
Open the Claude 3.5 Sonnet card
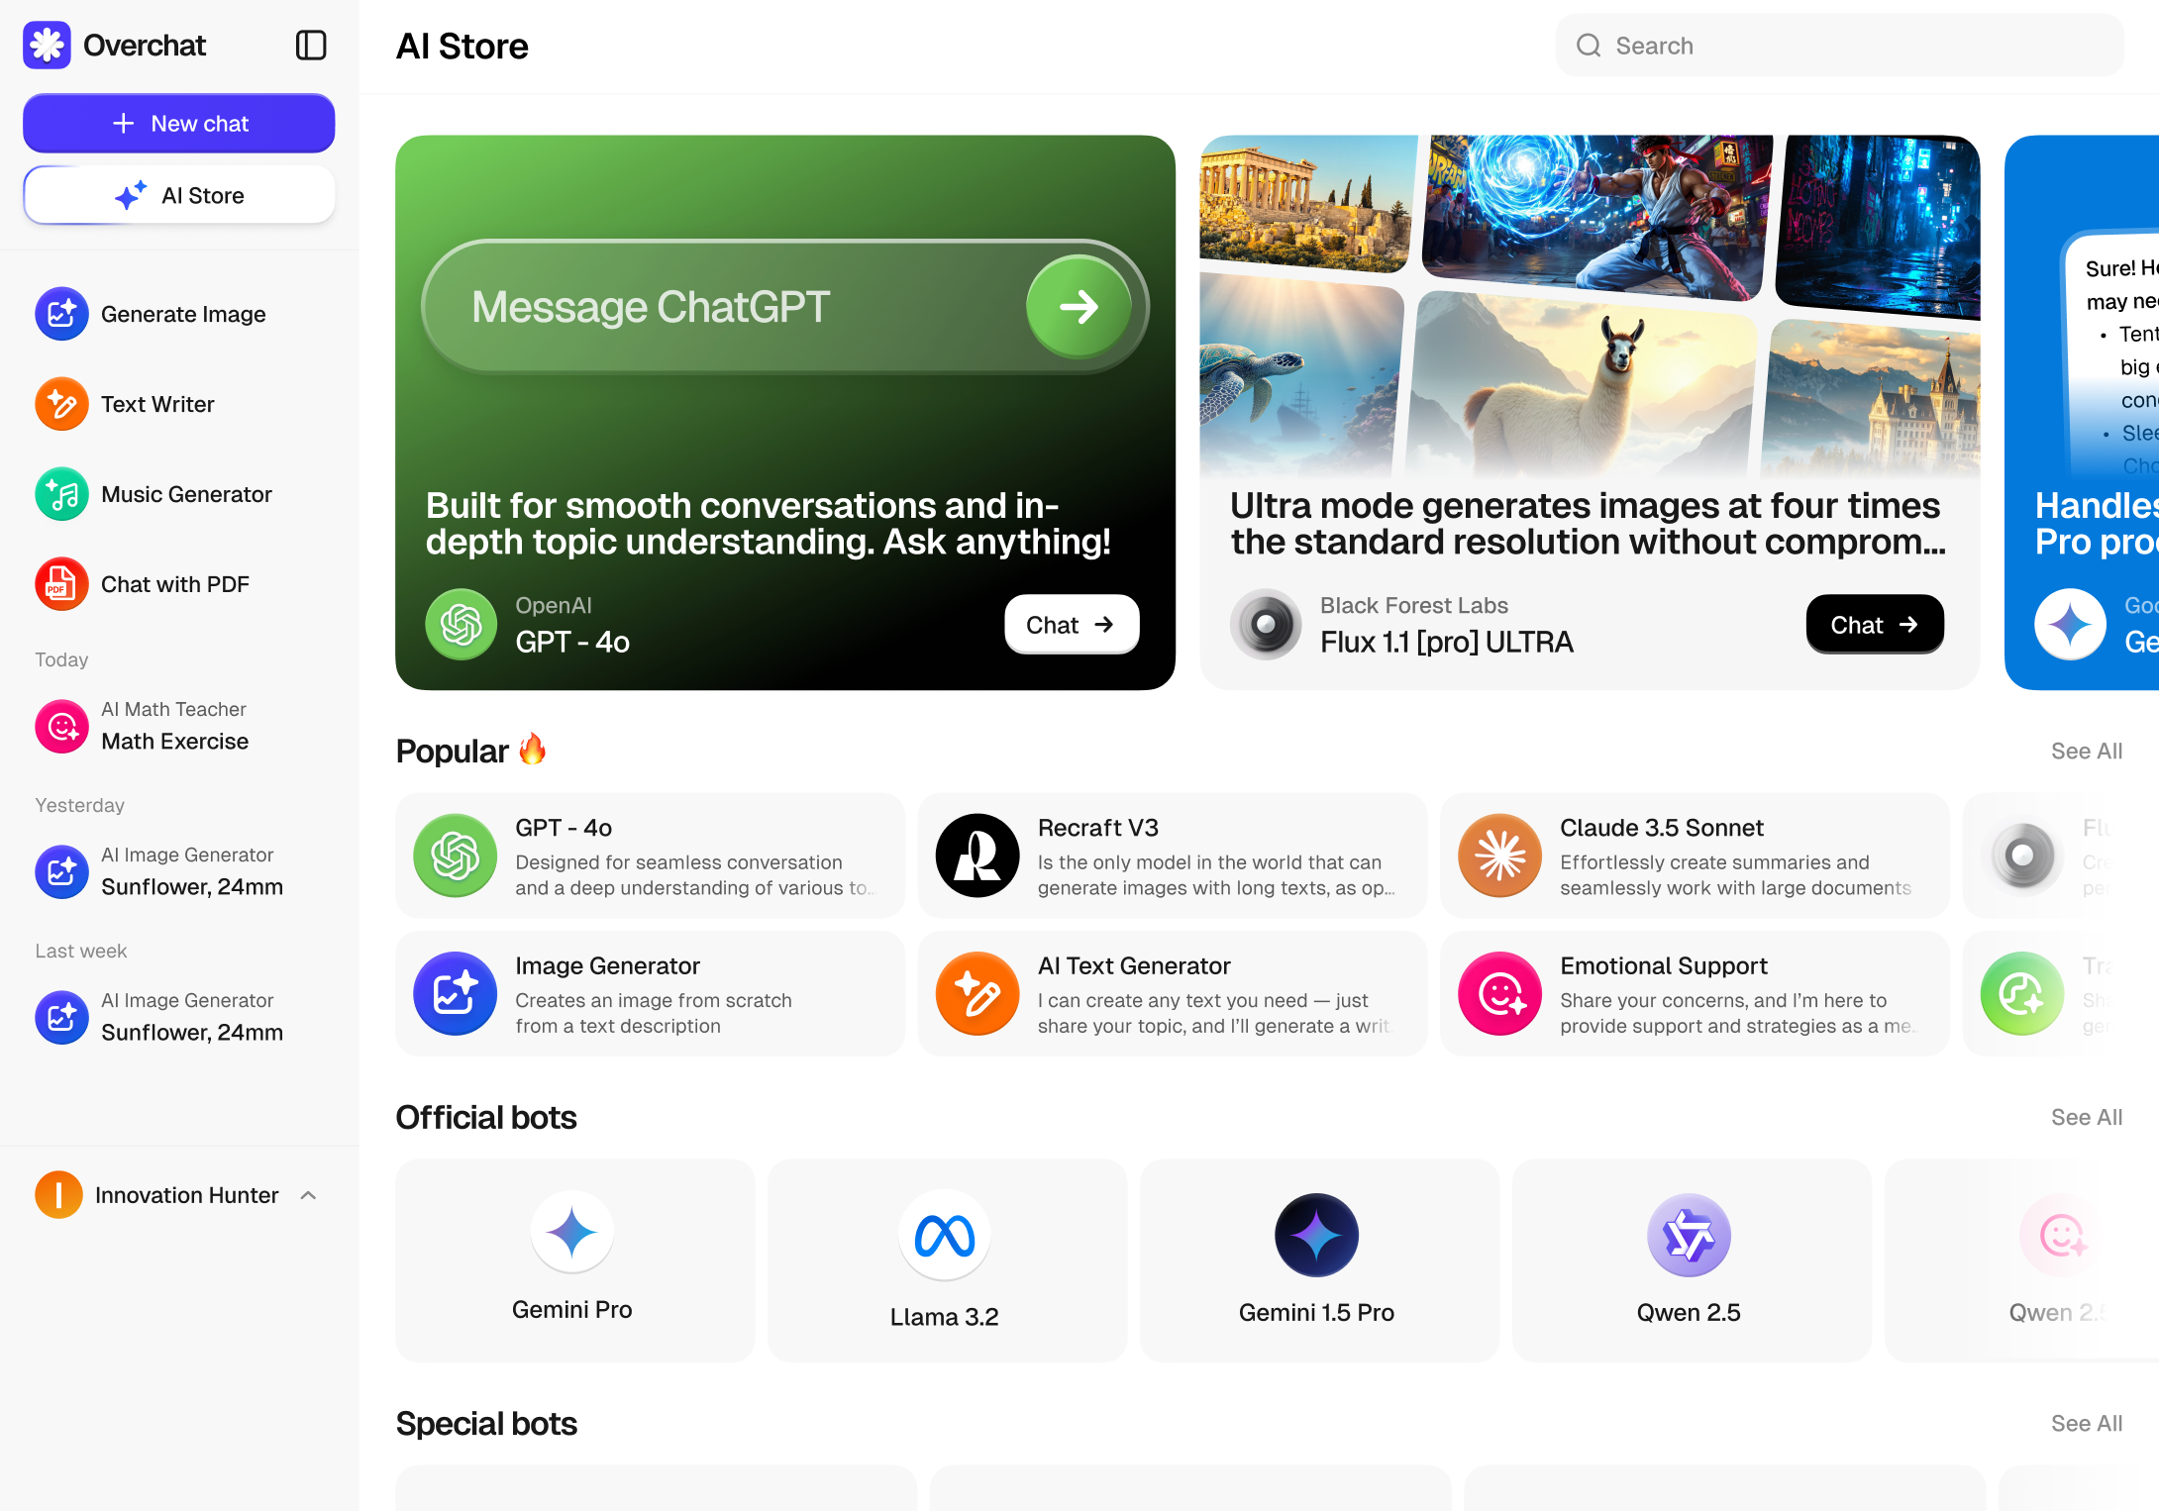[x=1695, y=856]
